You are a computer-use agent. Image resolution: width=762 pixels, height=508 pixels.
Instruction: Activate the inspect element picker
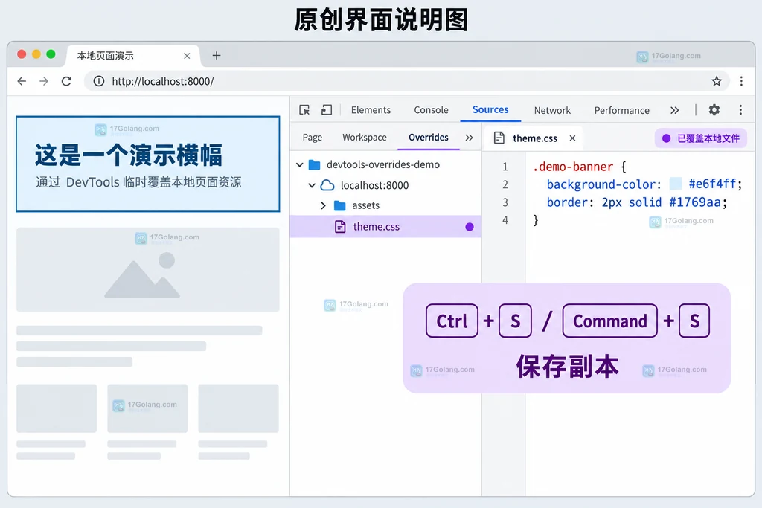[304, 110]
